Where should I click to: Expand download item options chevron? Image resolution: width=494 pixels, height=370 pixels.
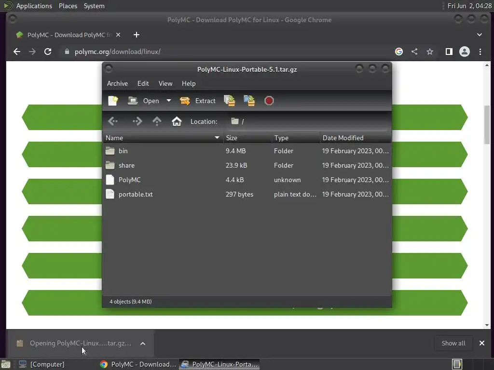(x=143, y=344)
